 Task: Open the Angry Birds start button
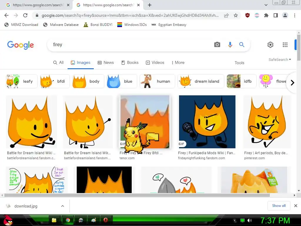coord(8,220)
